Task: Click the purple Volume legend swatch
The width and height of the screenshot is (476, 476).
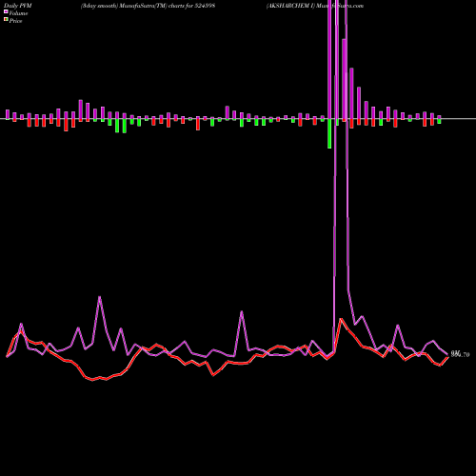Action: tap(6, 11)
